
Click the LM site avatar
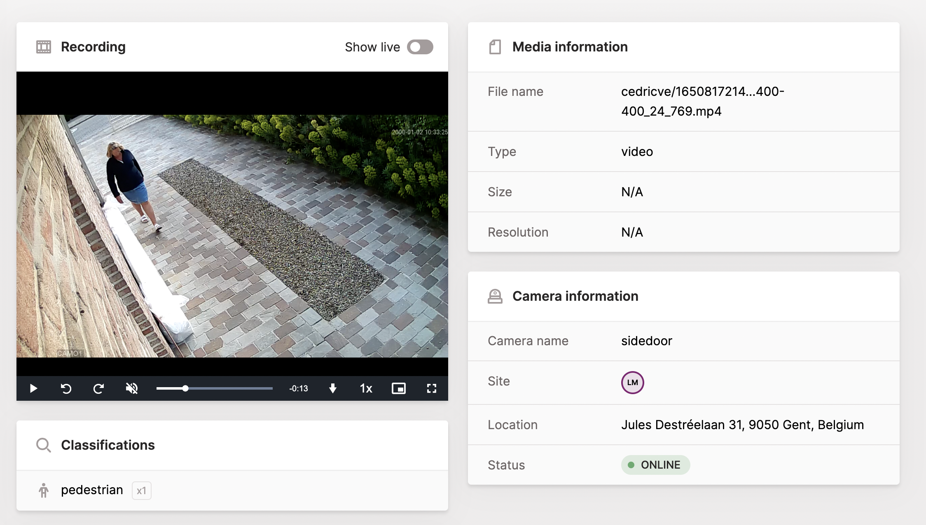coord(632,383)
